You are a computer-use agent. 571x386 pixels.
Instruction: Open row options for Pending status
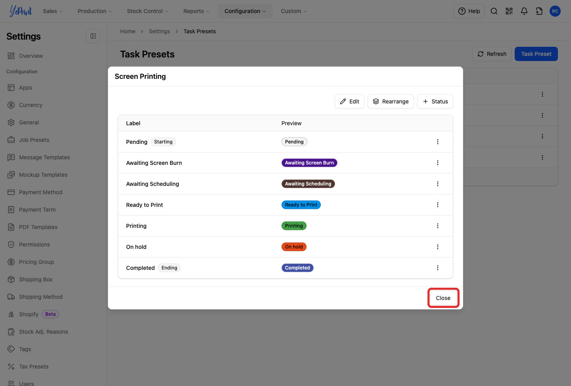click(x=438, y=142)
